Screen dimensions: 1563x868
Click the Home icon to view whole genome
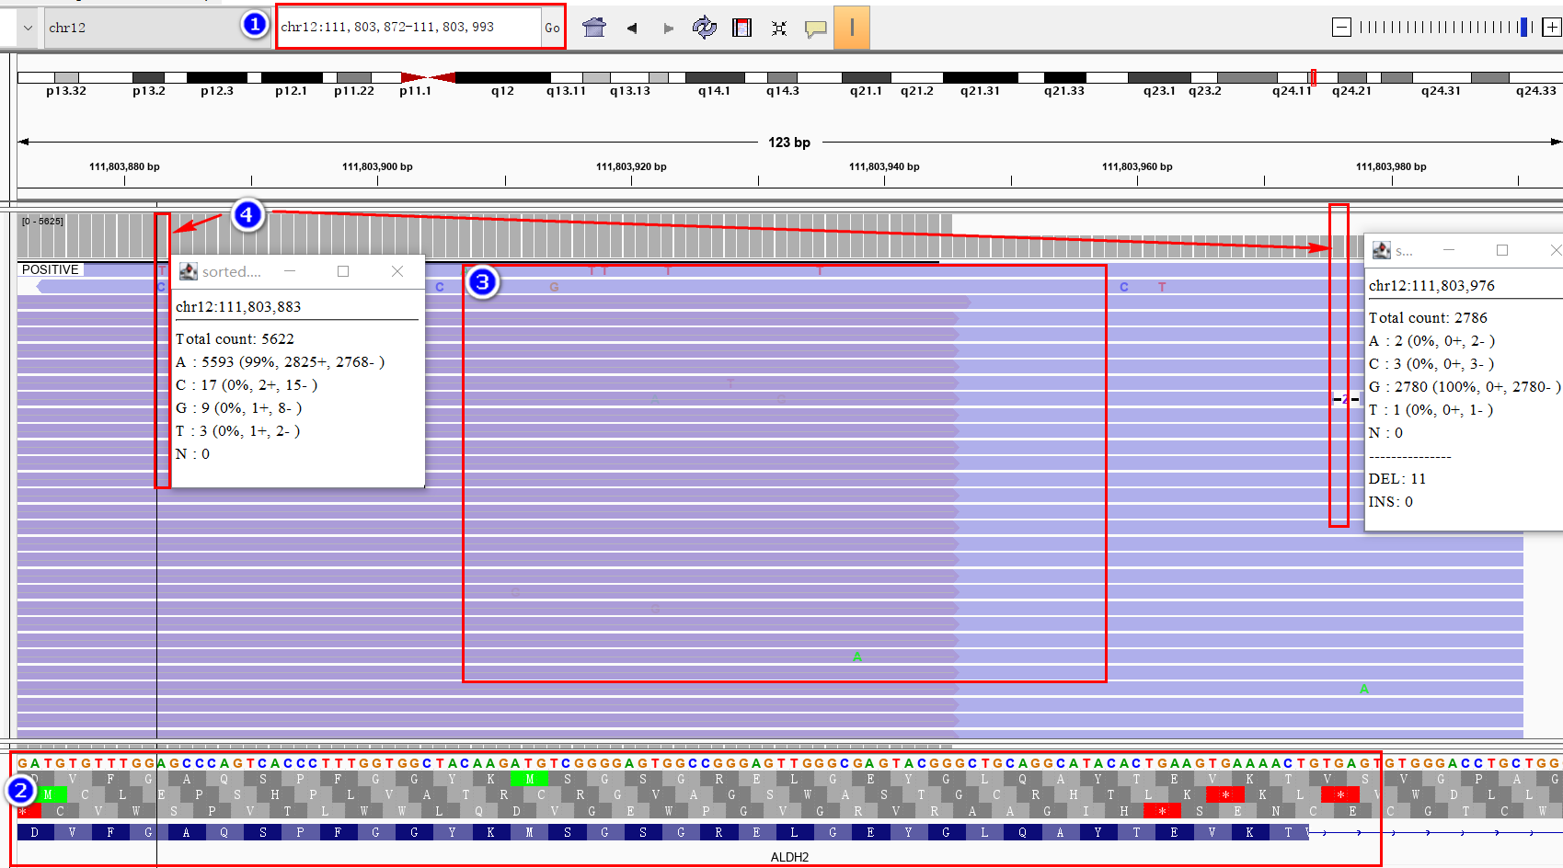594,28
